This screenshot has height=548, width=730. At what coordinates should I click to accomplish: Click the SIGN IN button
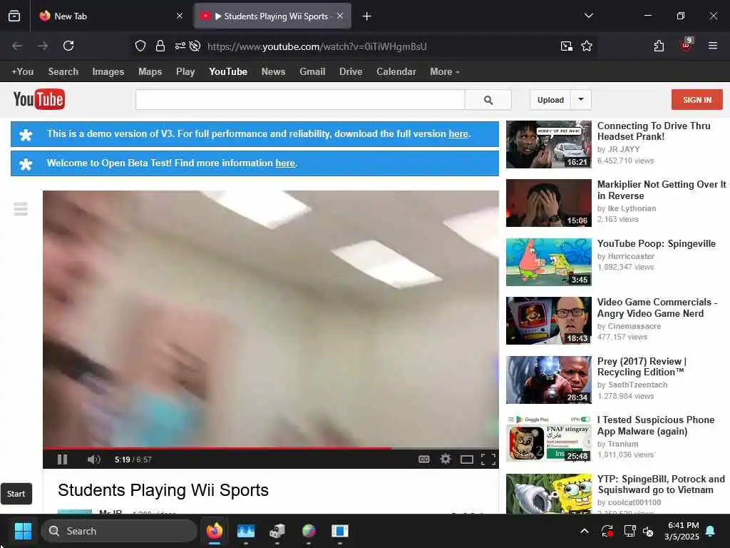[x=697, y=100]
